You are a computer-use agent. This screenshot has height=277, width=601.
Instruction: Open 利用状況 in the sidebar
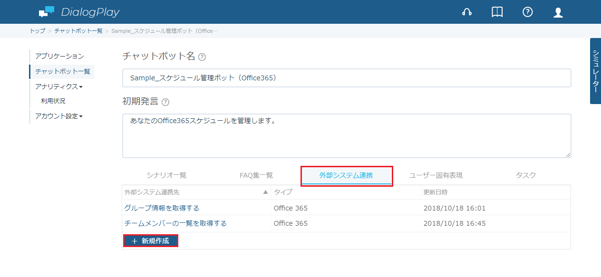tap(53, 101)
